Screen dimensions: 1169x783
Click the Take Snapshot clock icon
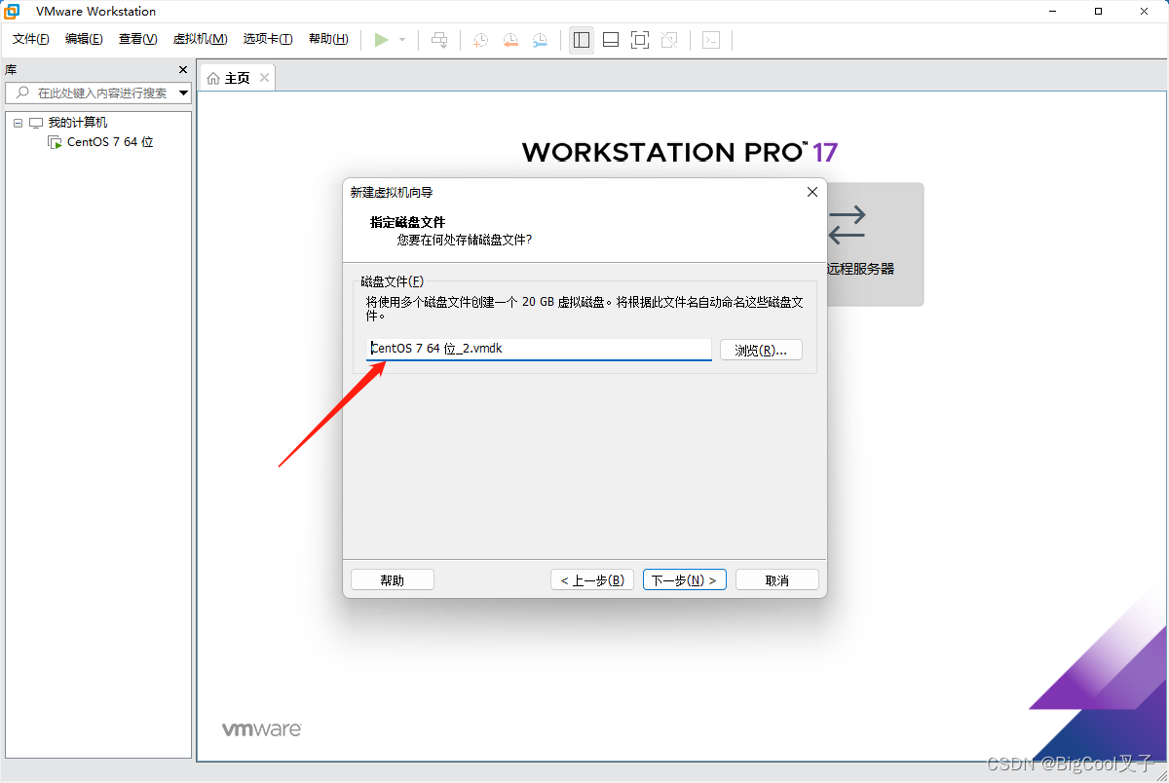pyautogui.click(x=481, y=40)
